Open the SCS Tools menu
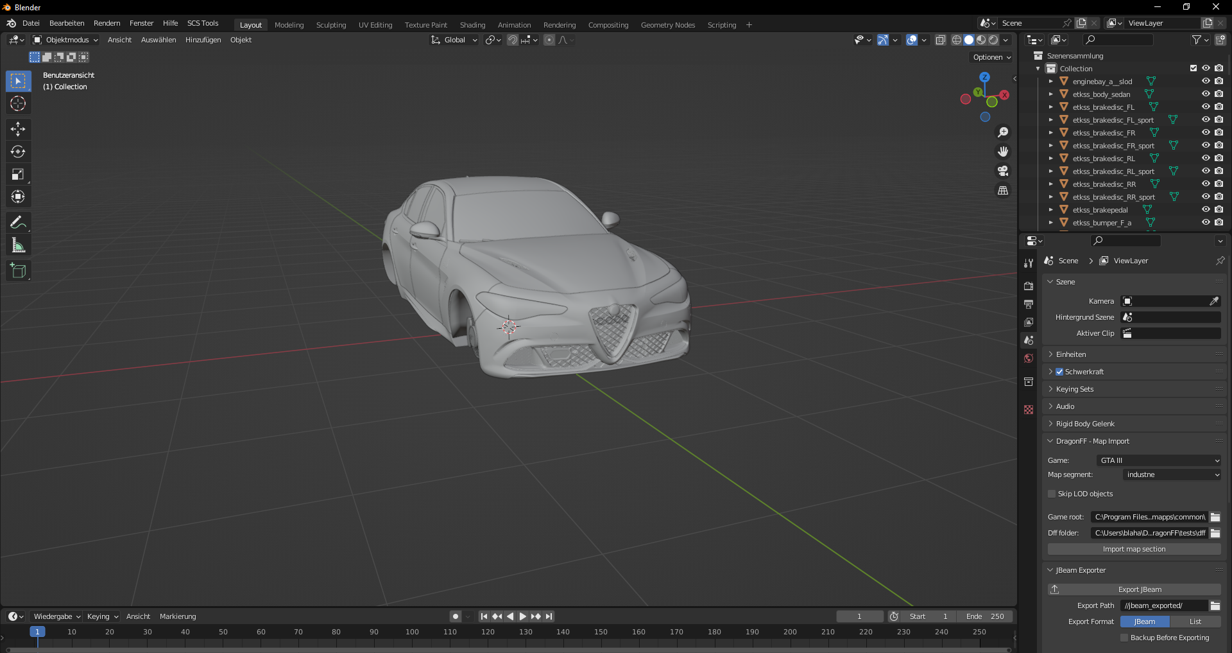Viewport: 1232px width, 653px height. point(203,23)
